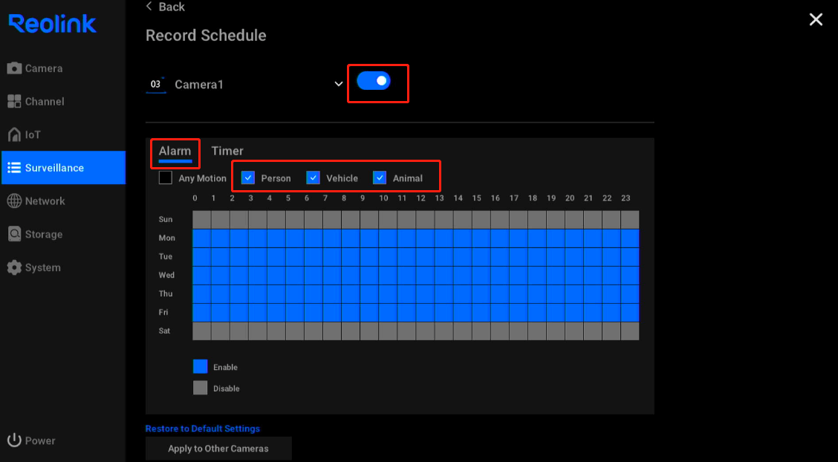
Task: Click Sunday hour 0 schedule cell
Action: pyautogui.click(x=202, y=220)
